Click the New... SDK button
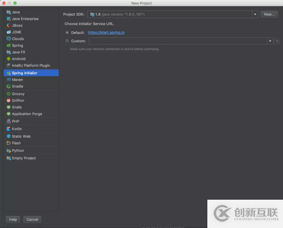Viewport: 283px width, 228px height. click(269, 14)
